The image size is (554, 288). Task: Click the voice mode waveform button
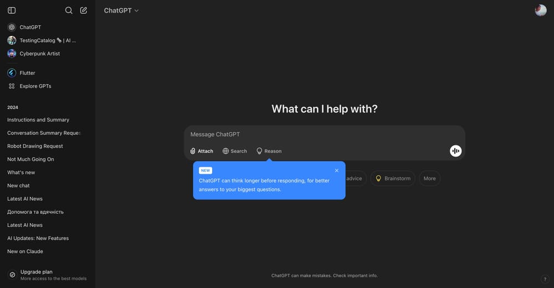456,151
